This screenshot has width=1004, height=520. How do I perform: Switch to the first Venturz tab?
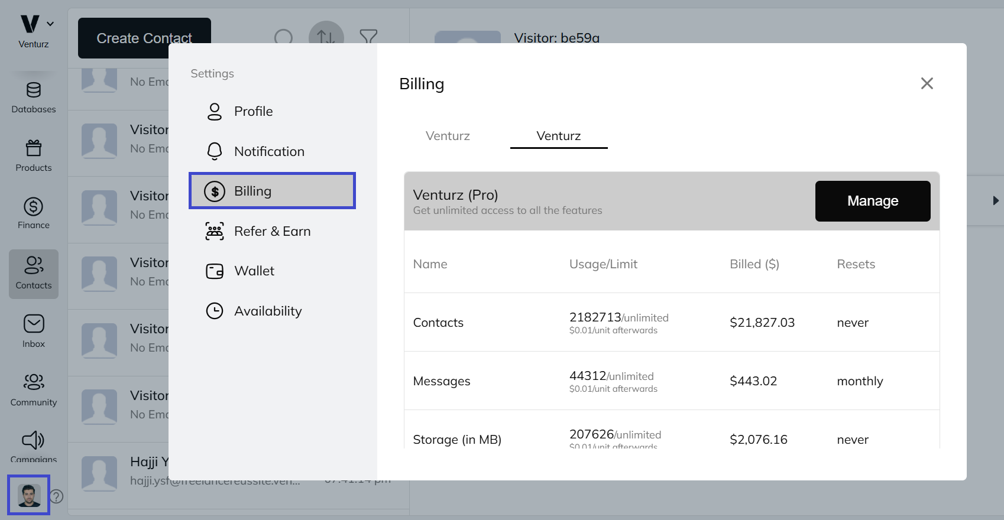[x=448, y=136]
